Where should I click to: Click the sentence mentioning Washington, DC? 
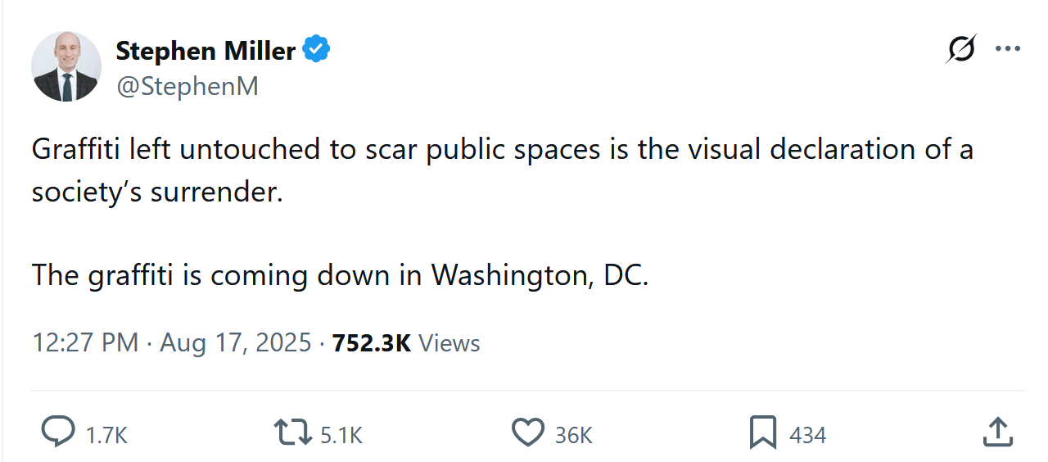click(x=340, y=275)
